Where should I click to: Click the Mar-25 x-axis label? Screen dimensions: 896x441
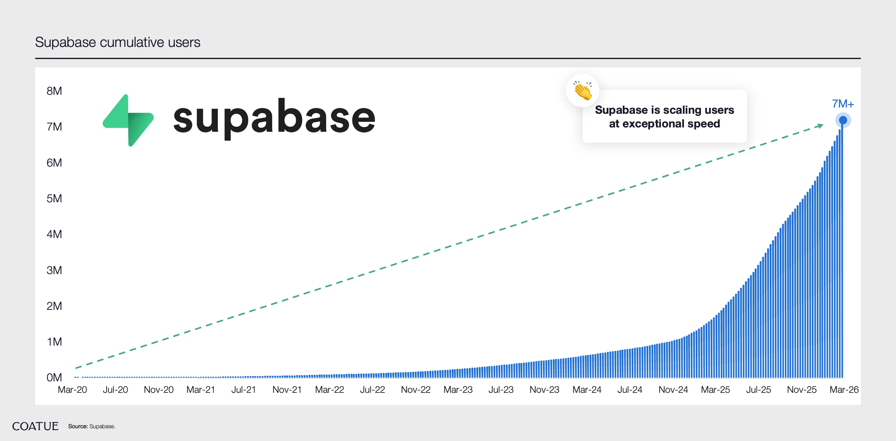pyautogui.click(x=715, y=390)
